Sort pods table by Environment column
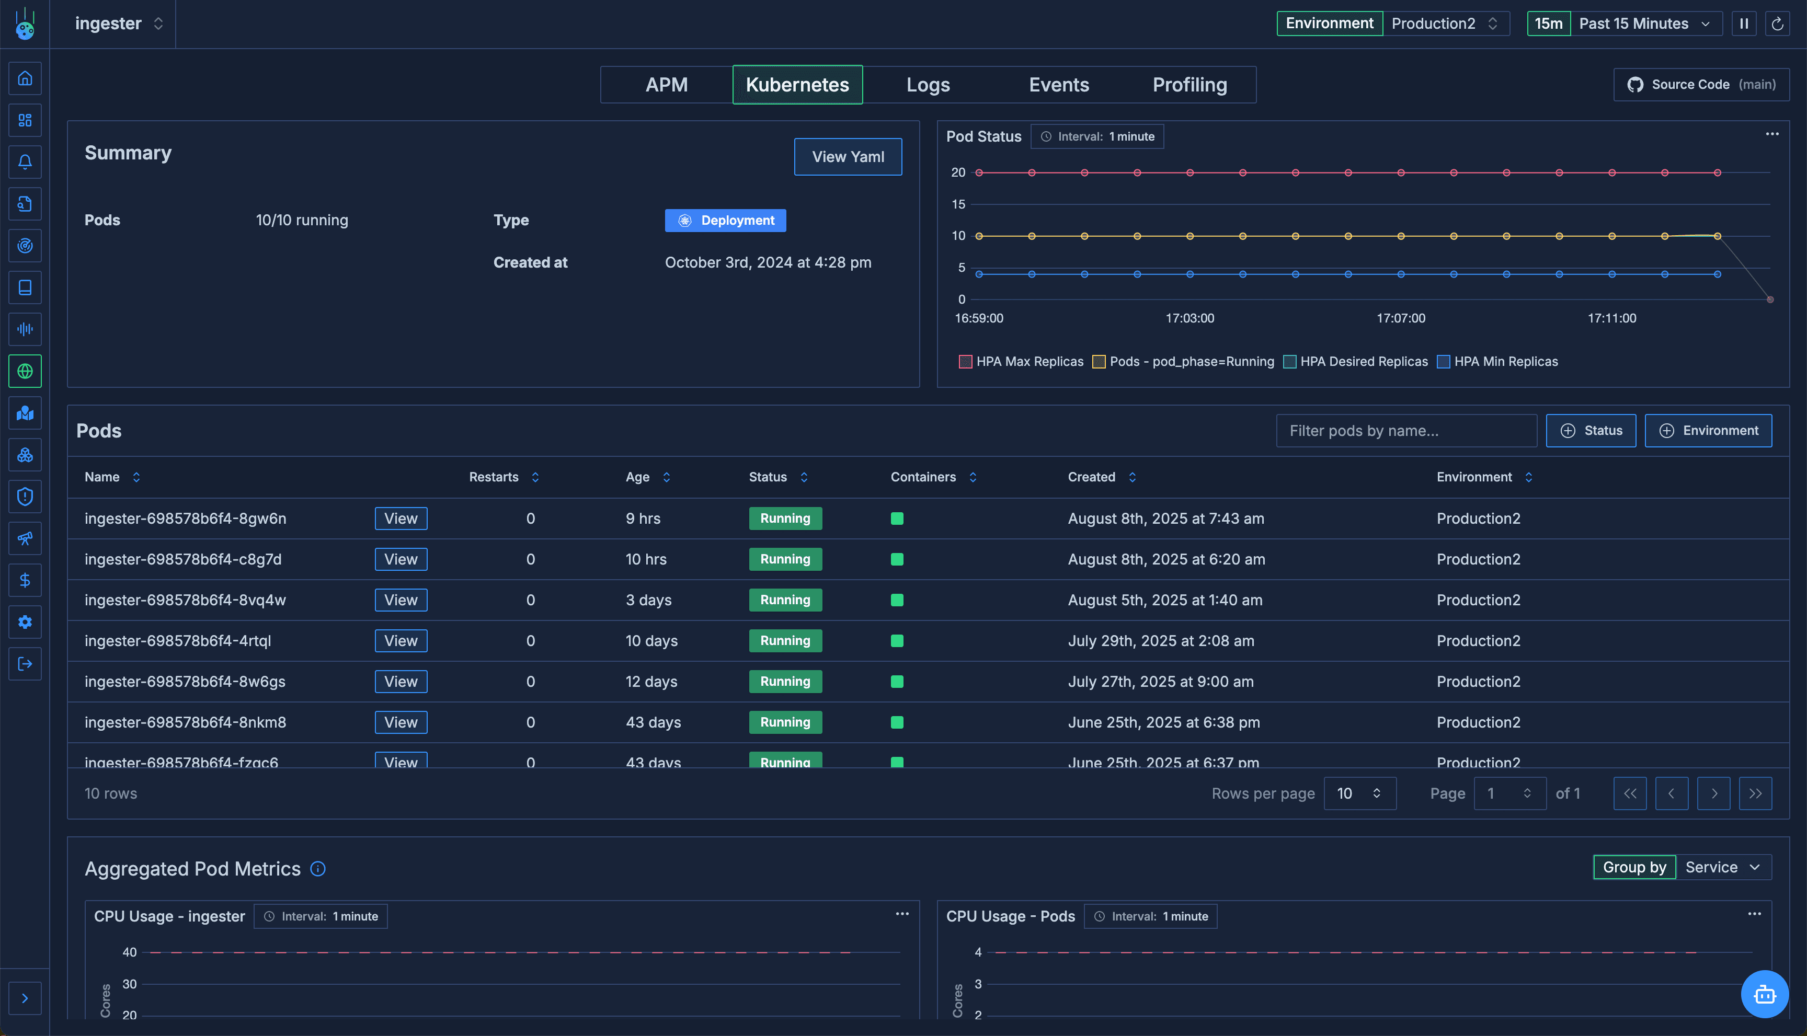This screenshot has width=1807, height=1036. click(x=1484, y=477)
